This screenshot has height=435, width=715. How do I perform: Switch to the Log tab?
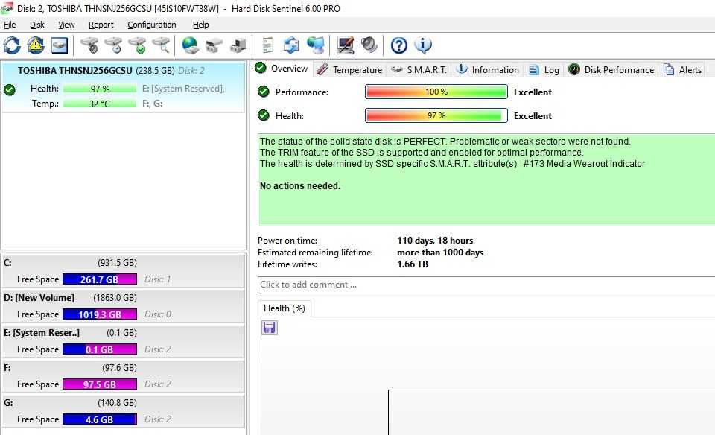click(x=544, y=69)
